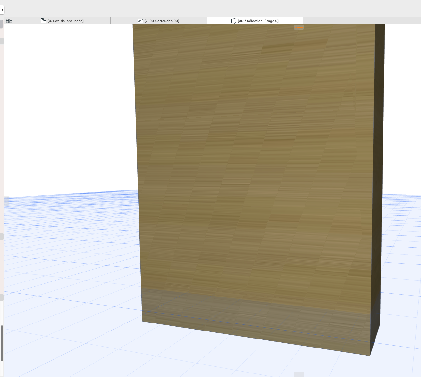Select the wall's wooden front face

253,160
